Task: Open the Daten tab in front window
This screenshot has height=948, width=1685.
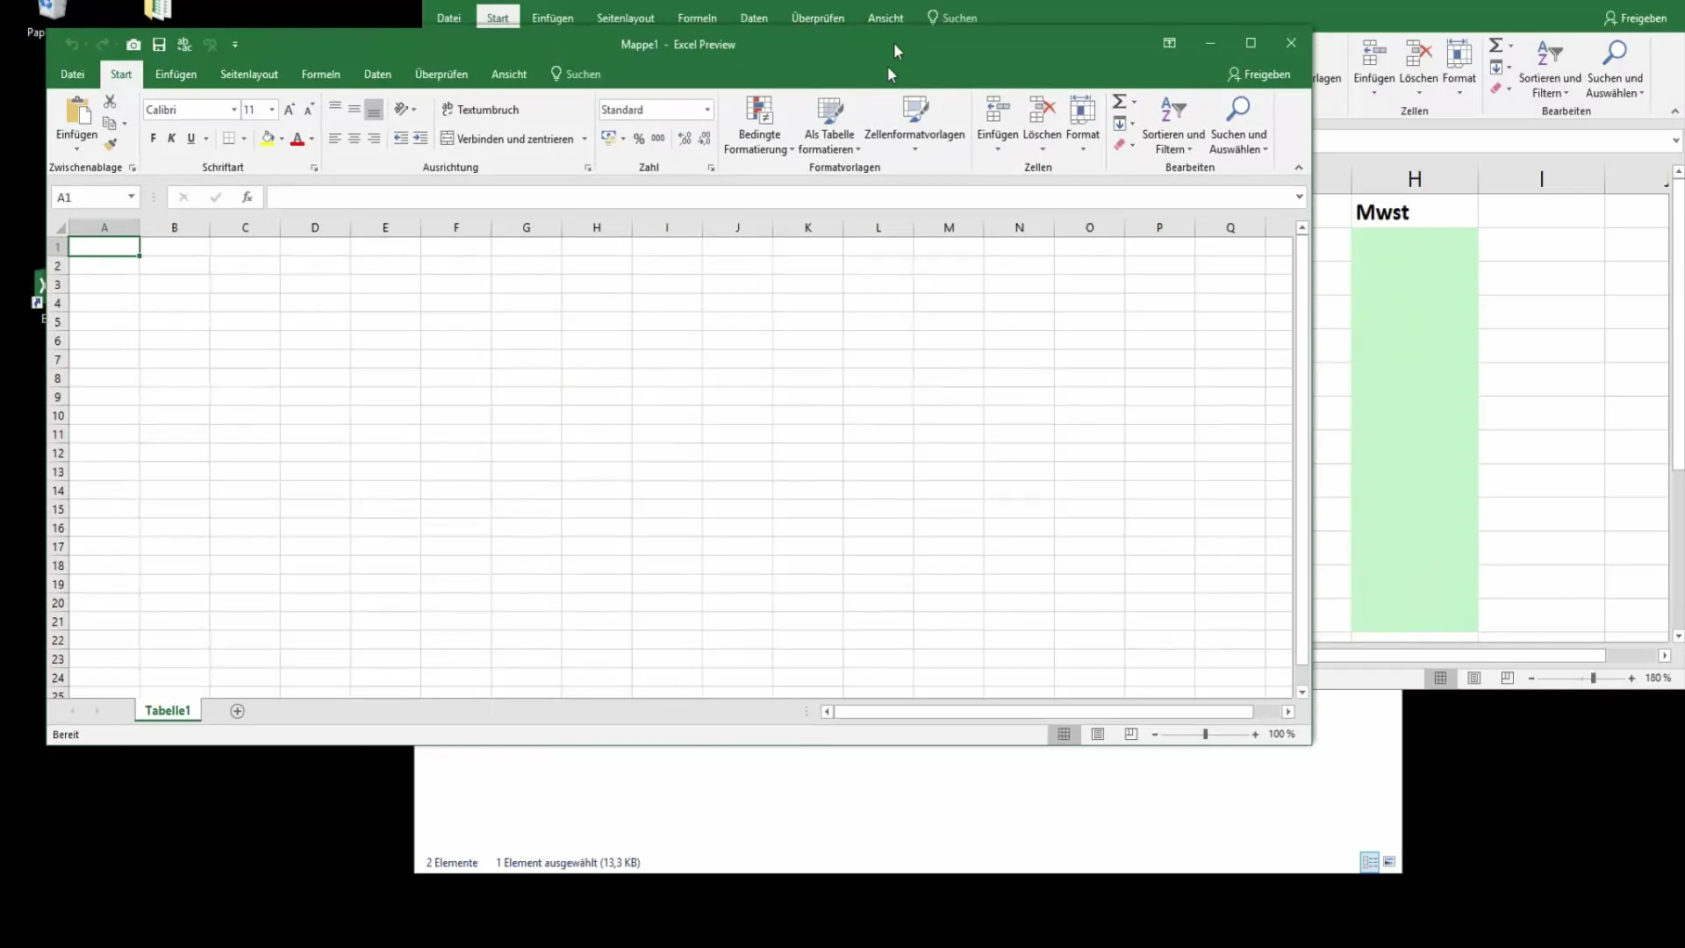Action: (378, 75)
